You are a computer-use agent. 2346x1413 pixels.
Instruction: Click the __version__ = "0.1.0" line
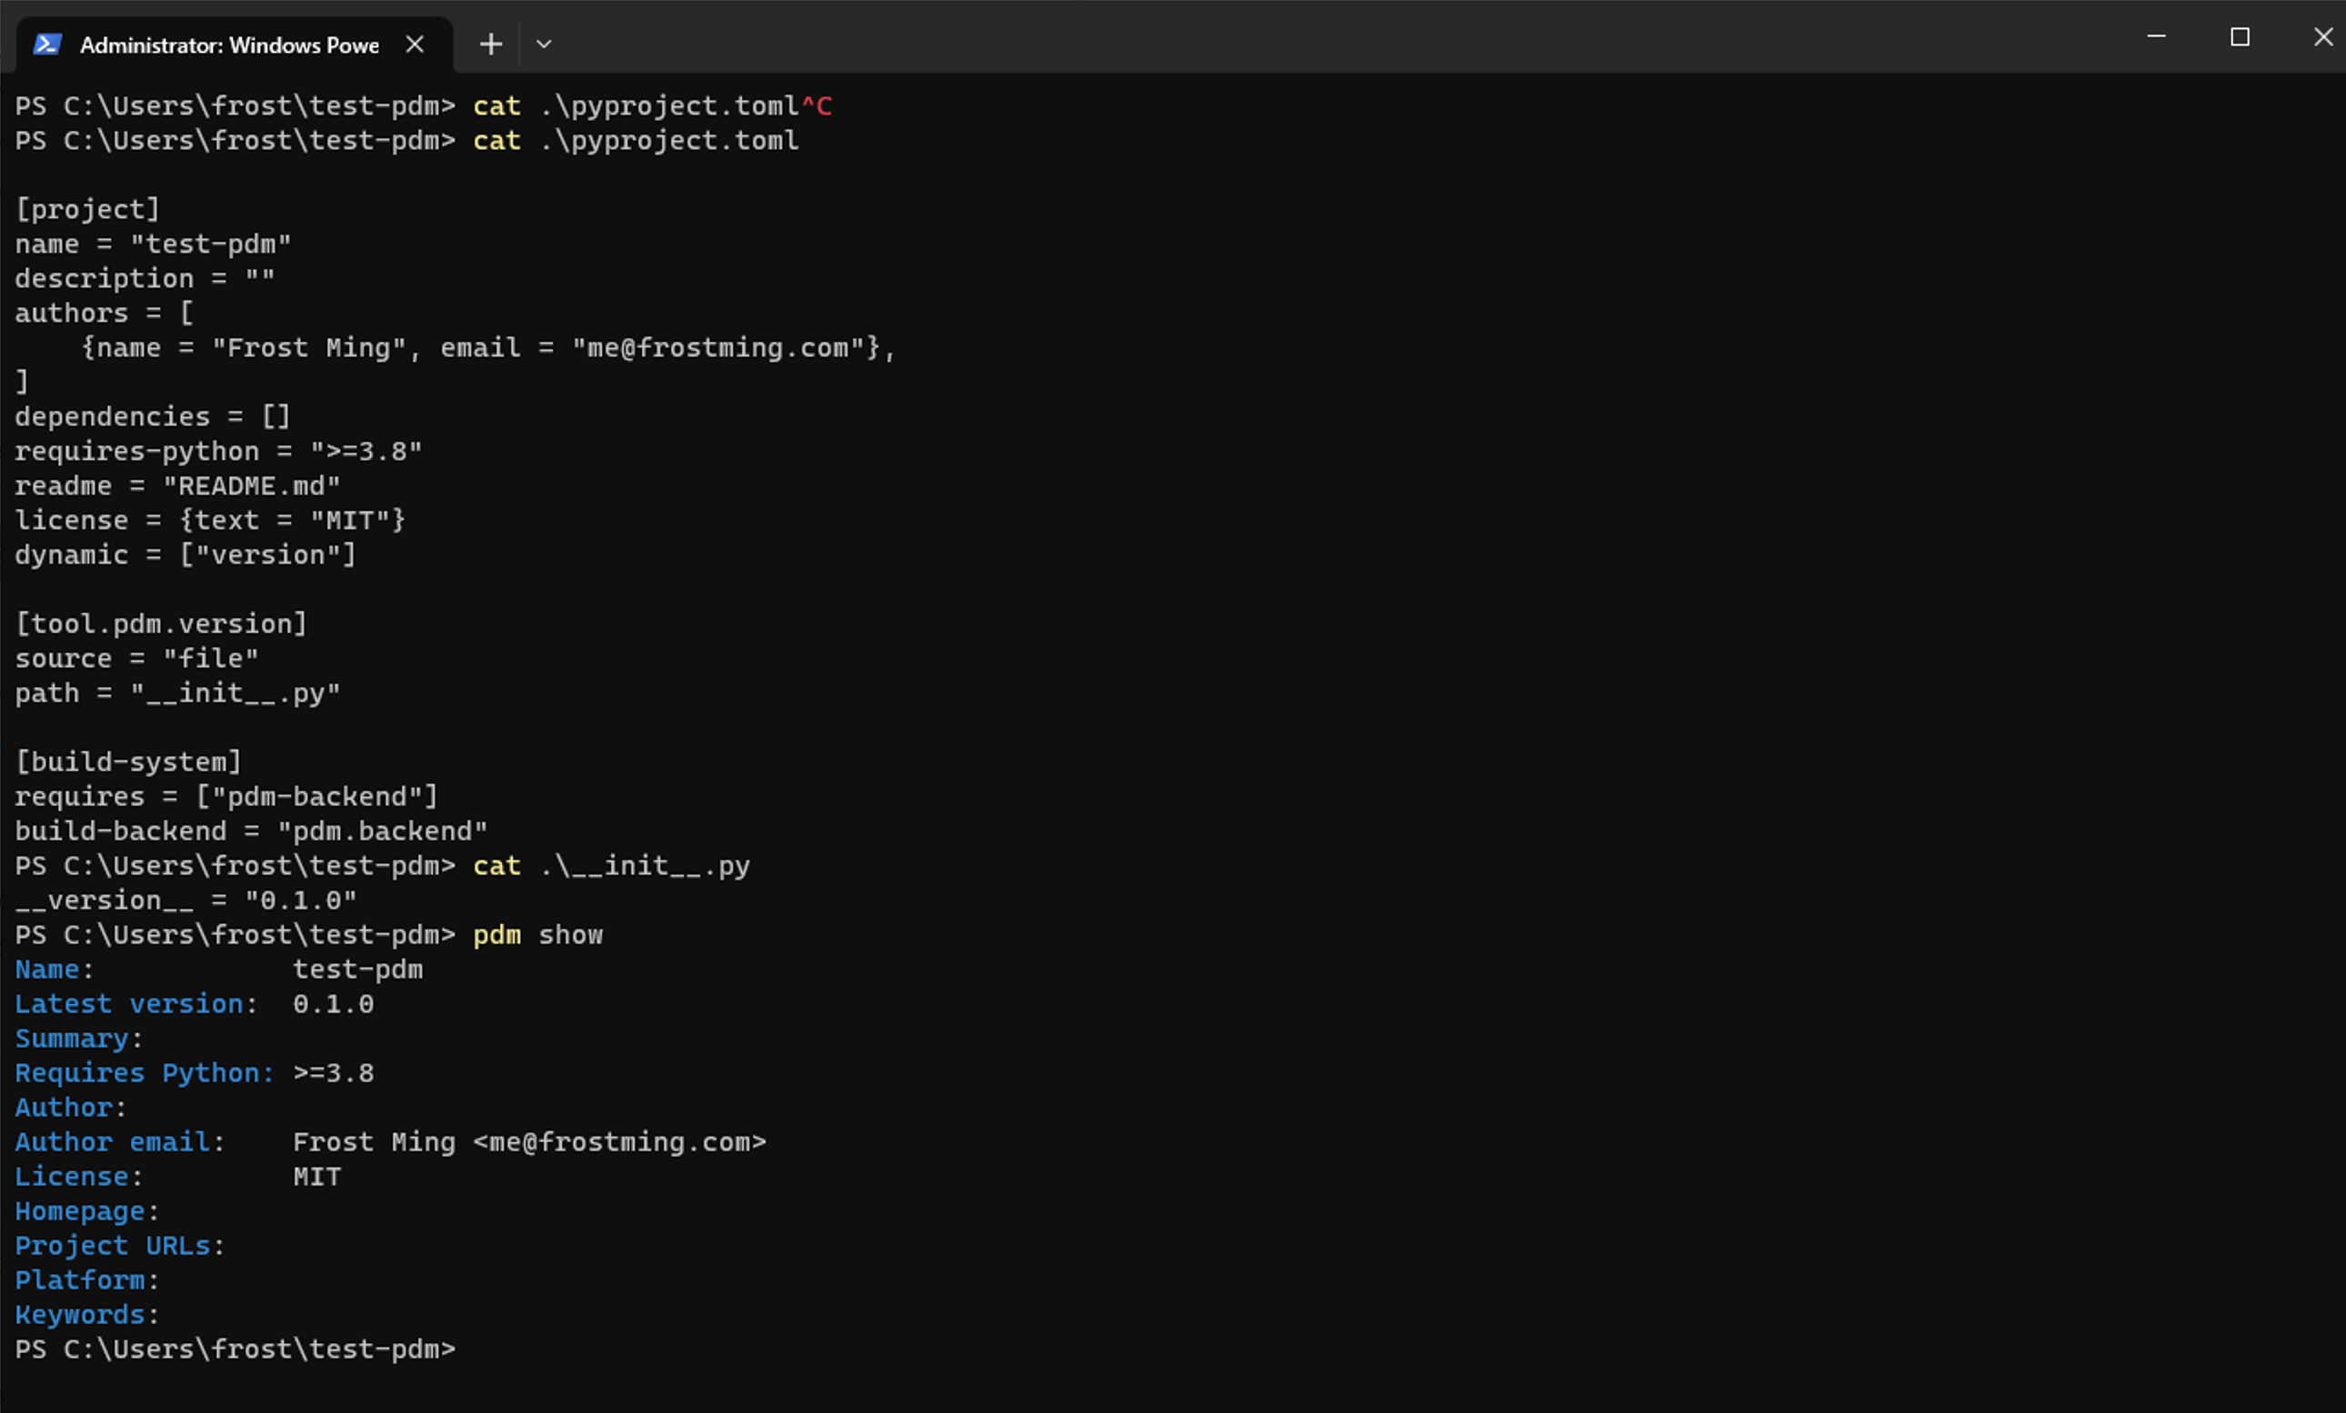click(x=185, y=900)
